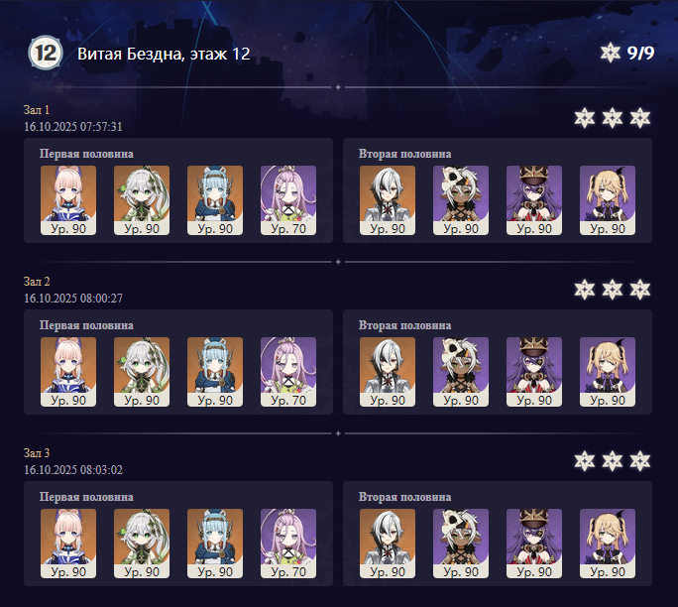
Task: Click the 9/9 total star counter icon
Action: (x=611, y=53)
